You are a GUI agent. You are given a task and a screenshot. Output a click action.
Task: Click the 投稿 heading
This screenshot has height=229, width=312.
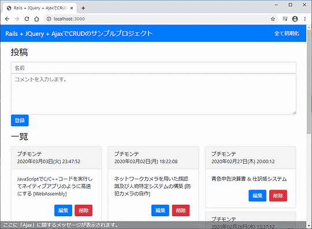(19, 53)
